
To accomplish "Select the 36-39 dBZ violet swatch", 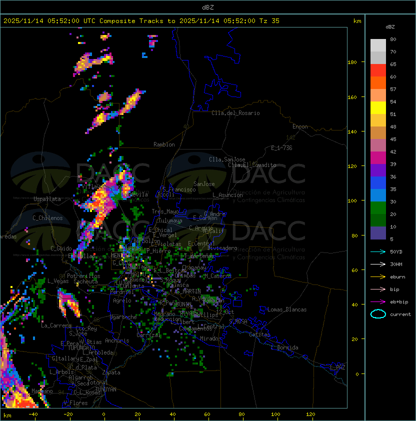I will 378,170.
